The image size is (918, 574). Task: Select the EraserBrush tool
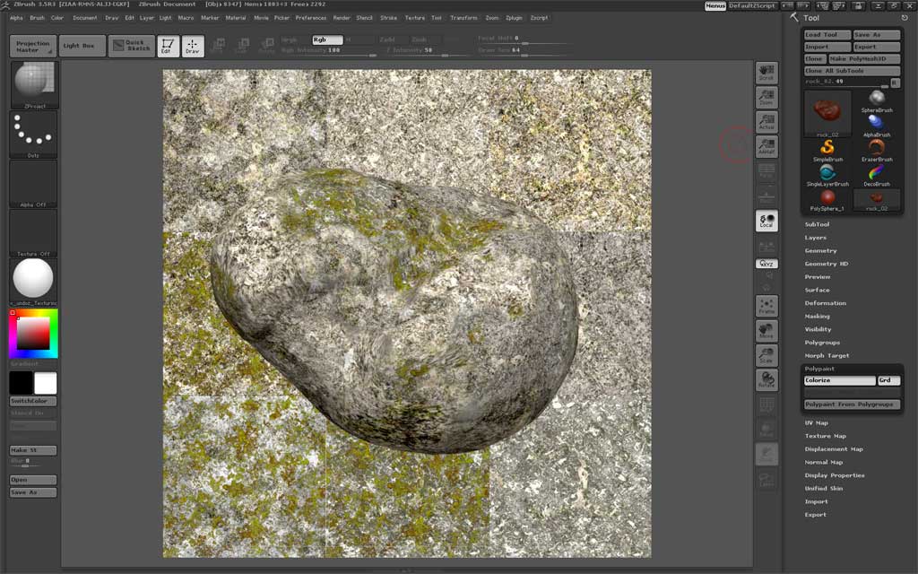coord(877,150)
